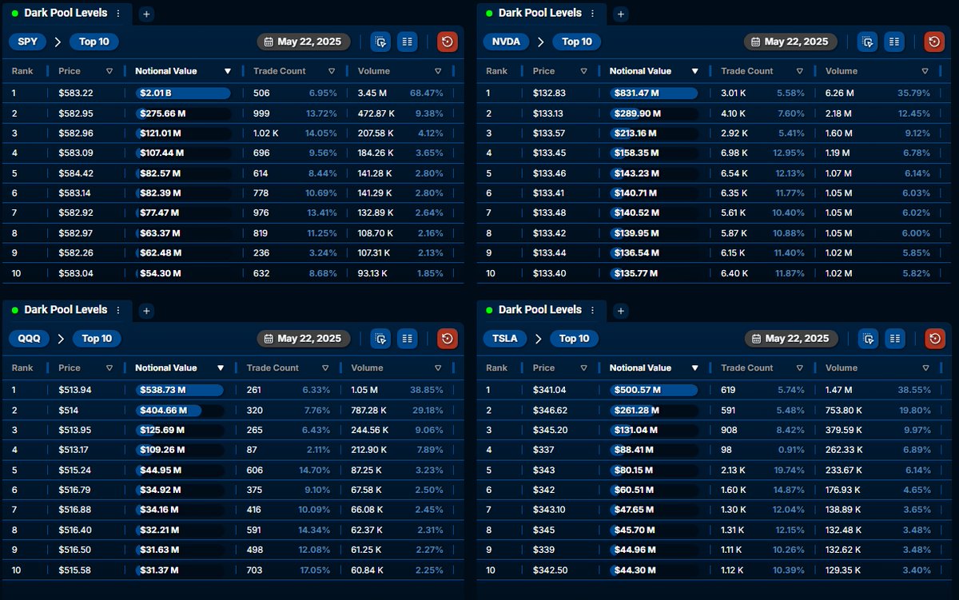Screen dimensions: 959x600
Task: Open Volume sort arrow in QQQ table
Action: tap(438, 368)
